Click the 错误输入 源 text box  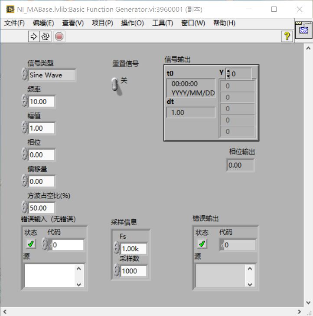click(x=50, y=276)
